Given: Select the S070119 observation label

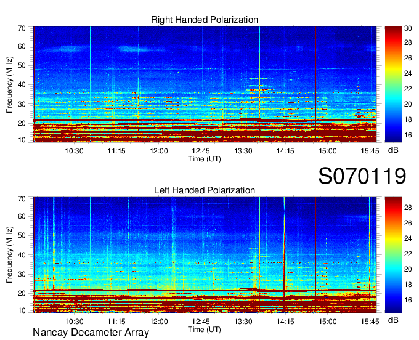Looking at the screenshot, I should pyautogui.click(x=362, y=176).
